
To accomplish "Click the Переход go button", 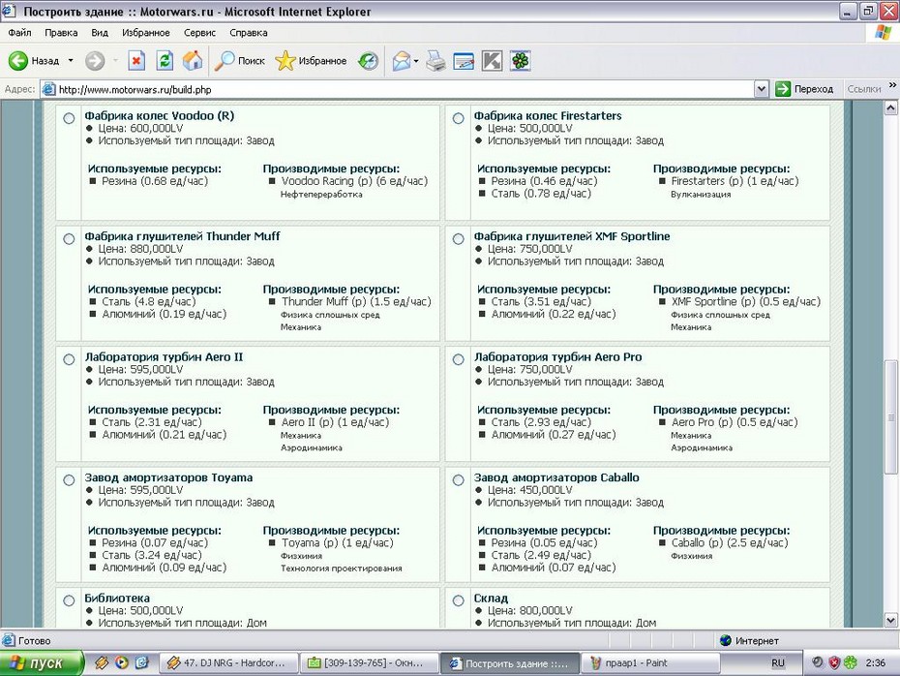I will pyautogui.click(x=804, y=89).
